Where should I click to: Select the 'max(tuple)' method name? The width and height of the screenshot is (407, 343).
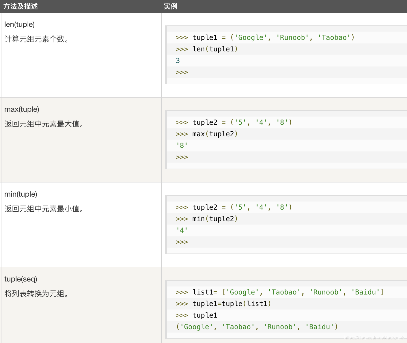point(22,109)
